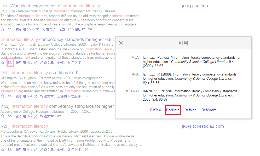
Task: Click the 'JJ Shapiro, SK Hughes' byline
Action: tap(53, 78)
